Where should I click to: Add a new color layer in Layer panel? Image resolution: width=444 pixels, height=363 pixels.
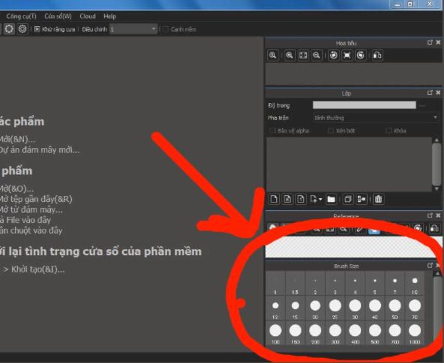[274, 199]
